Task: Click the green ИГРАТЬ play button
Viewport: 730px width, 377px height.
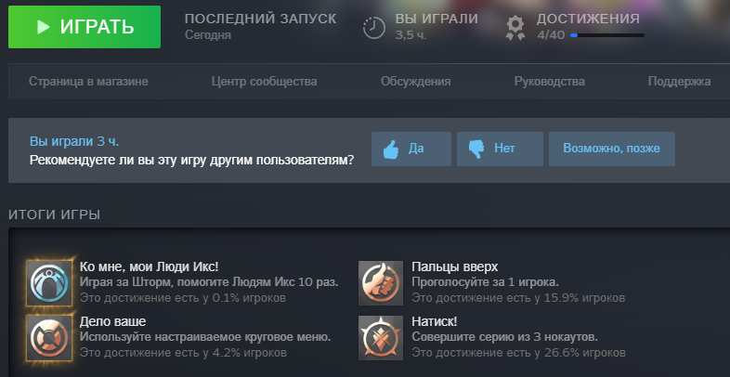Action: pyautogui.click(x=85, y=27)
